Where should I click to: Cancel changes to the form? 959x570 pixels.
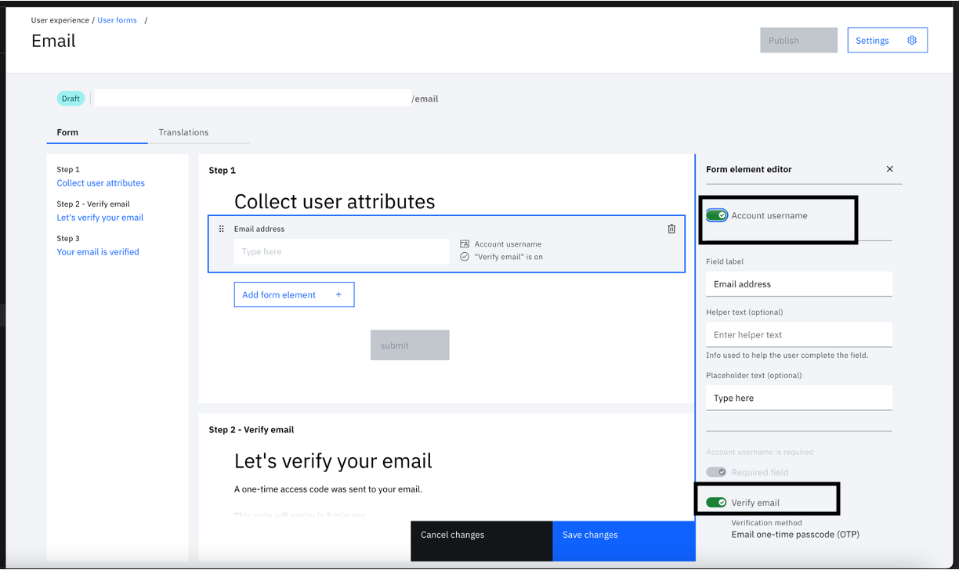pyautogui.click(x=481, y=541)
